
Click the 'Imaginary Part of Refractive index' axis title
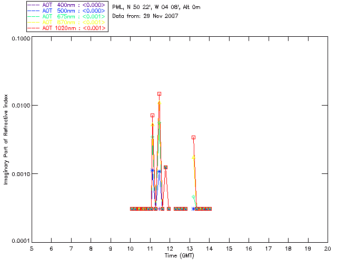(x=6, y=139)
